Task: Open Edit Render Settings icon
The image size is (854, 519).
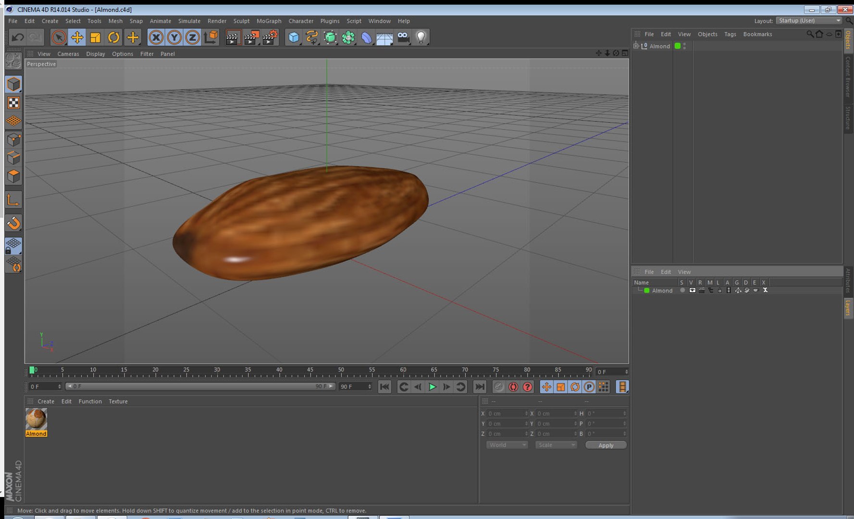Action: tap(270, 37)
